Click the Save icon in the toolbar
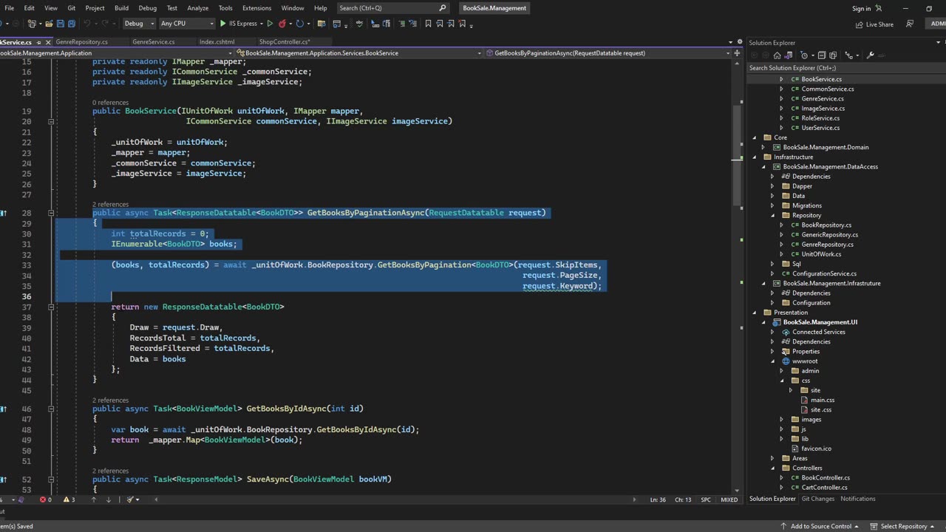 click(60, 24)
